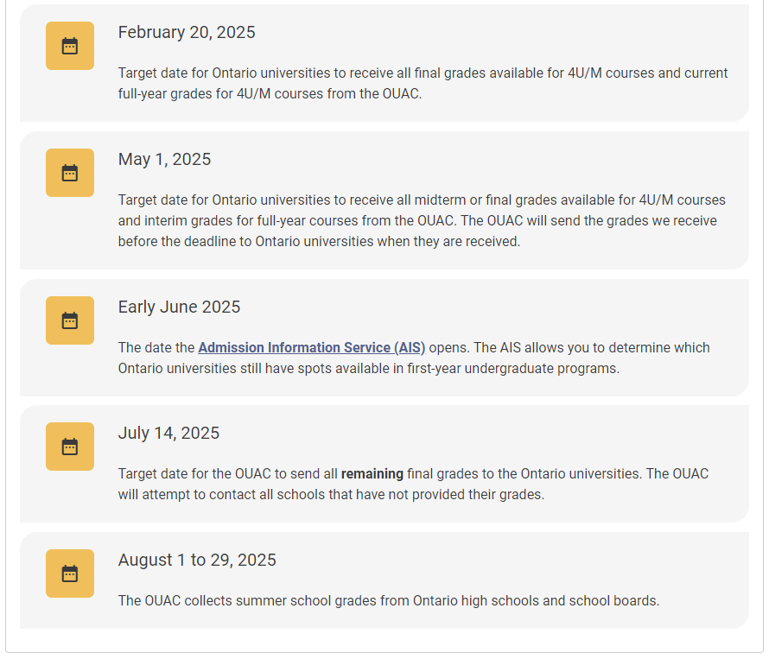
Task: Select the February 20, 2025 heading
Action: (x=187, y=32)
